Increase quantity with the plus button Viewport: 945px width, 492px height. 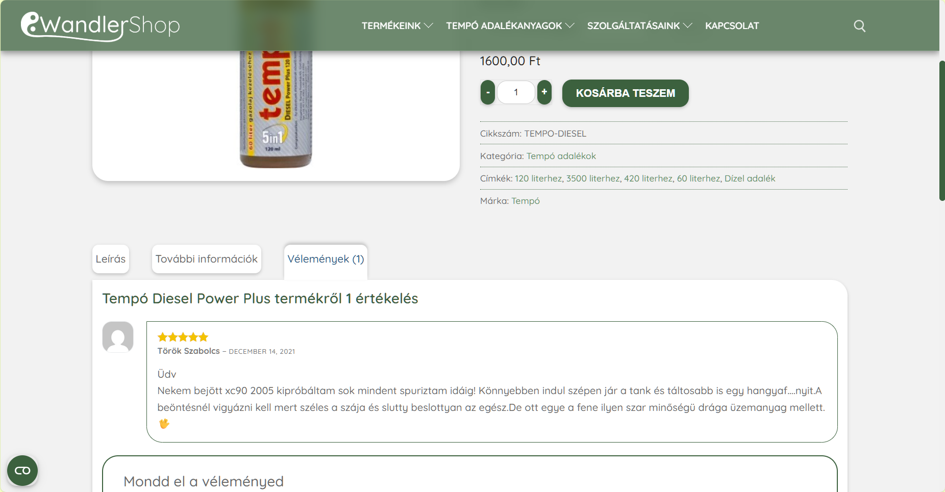coord(544,92)
